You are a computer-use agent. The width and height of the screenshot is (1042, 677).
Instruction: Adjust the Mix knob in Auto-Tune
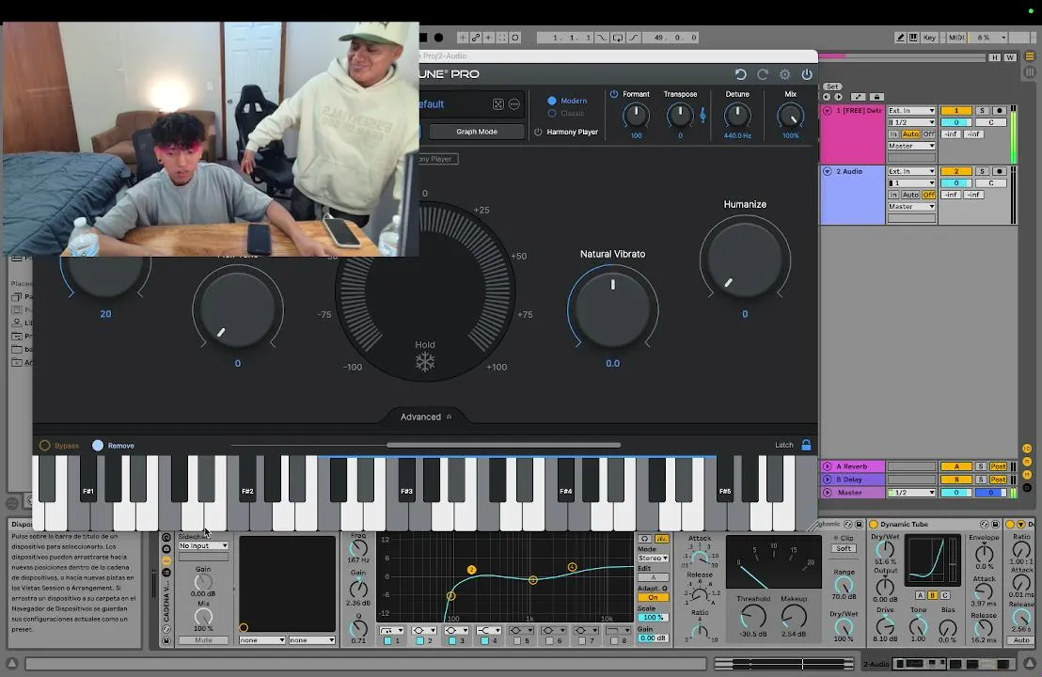(790, 117)
